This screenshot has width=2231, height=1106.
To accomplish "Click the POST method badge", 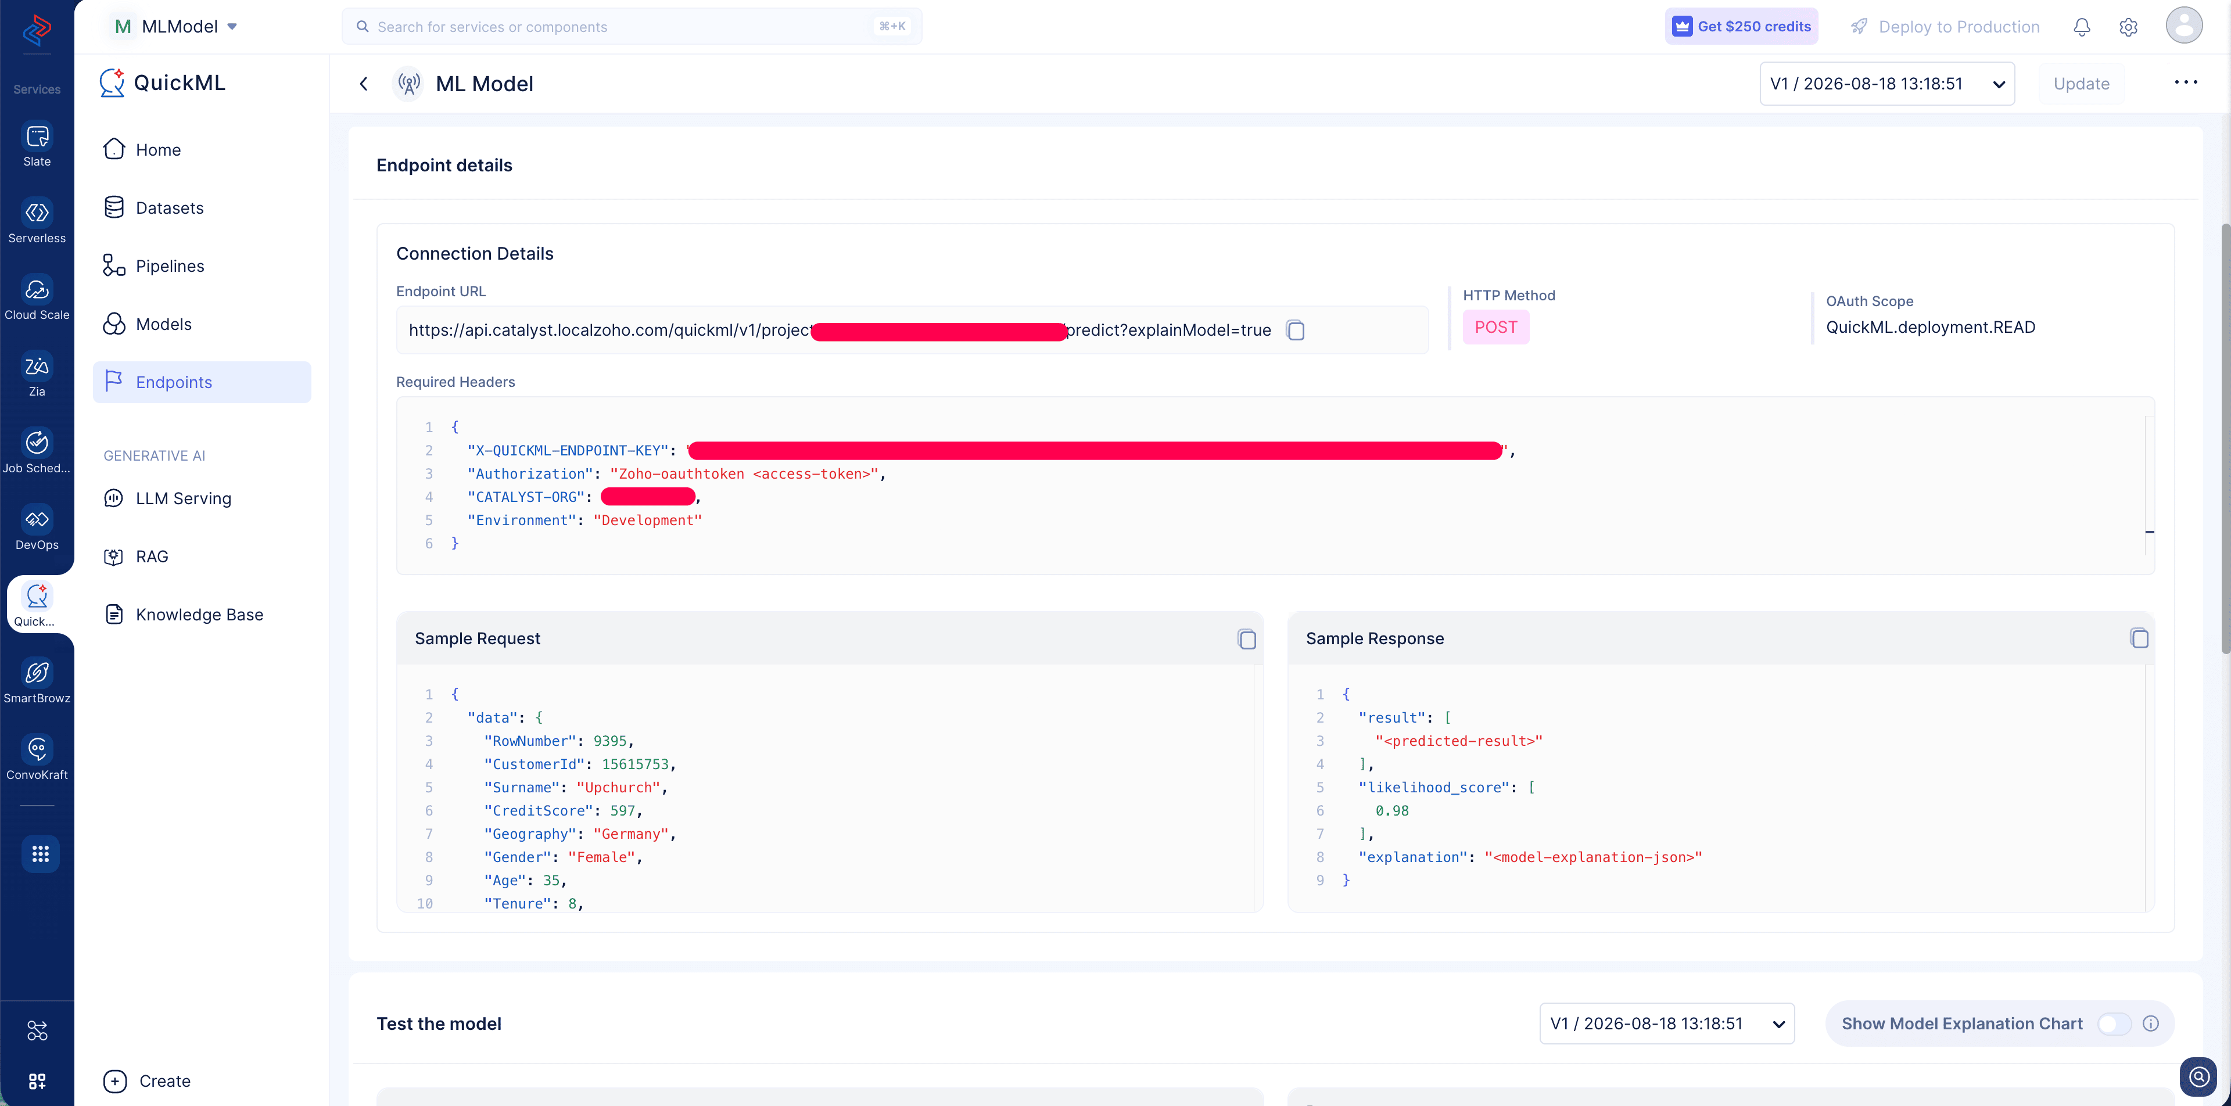I will pos(1495,328).
